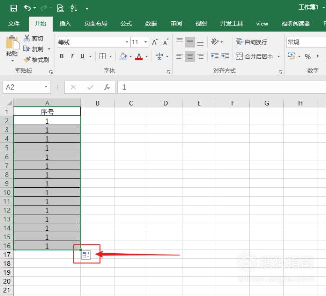Open the undo history dropdown arrow
Screen dimensions: 326x296
[x=35, y=8]
